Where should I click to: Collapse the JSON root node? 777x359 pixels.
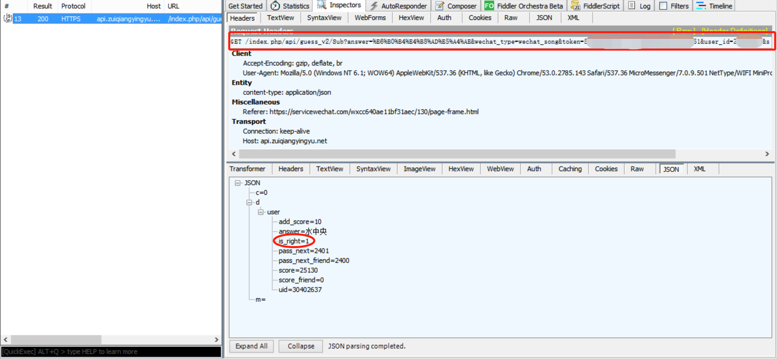coord(238,183)
